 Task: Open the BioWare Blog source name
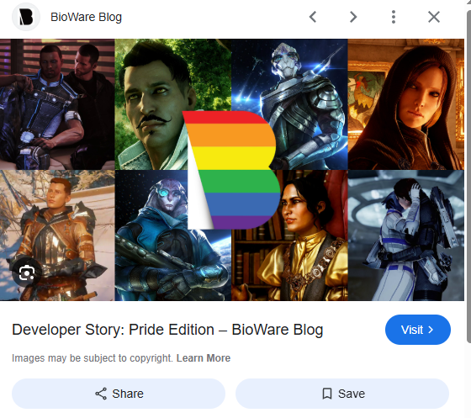point(86,17)
